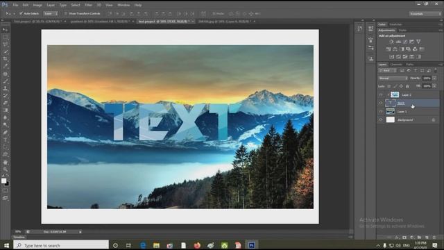Select the Gradient tool
The image size is (444, 250).
[6, 110]
